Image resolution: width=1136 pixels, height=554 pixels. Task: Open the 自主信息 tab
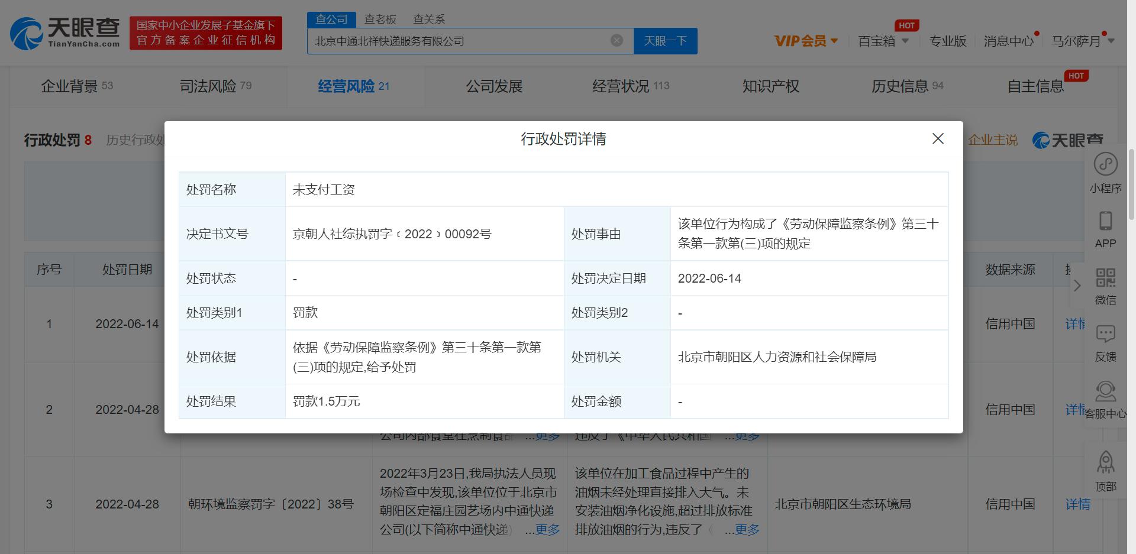click(1035, 86)
